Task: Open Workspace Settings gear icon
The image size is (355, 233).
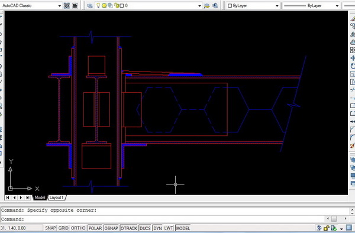Action: (x=66, y=6)
